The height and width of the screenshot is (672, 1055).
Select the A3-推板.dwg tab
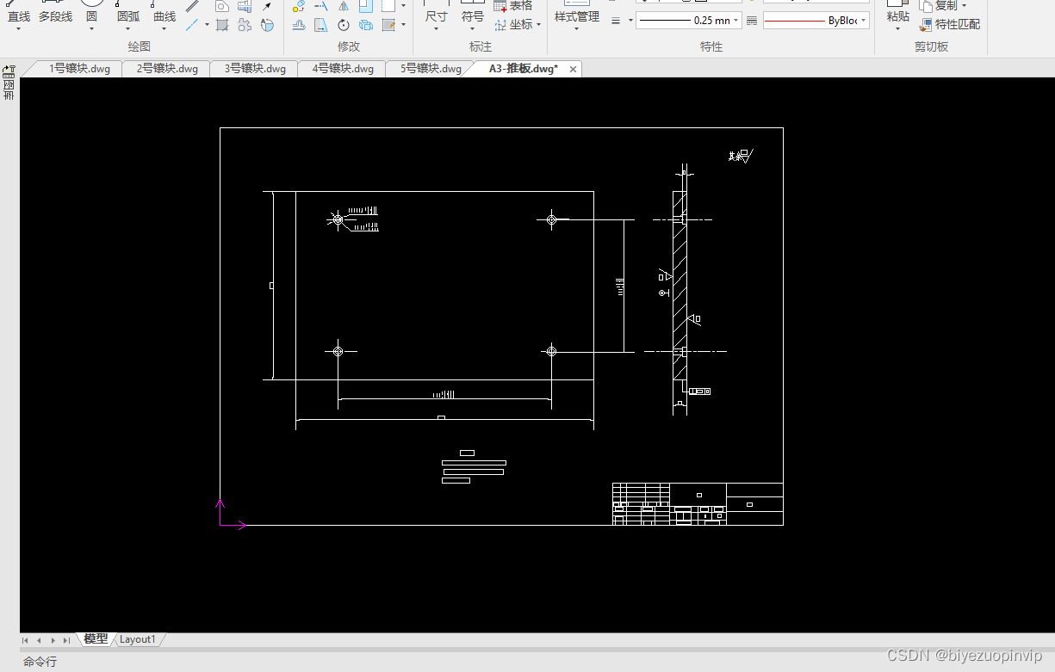523,69
